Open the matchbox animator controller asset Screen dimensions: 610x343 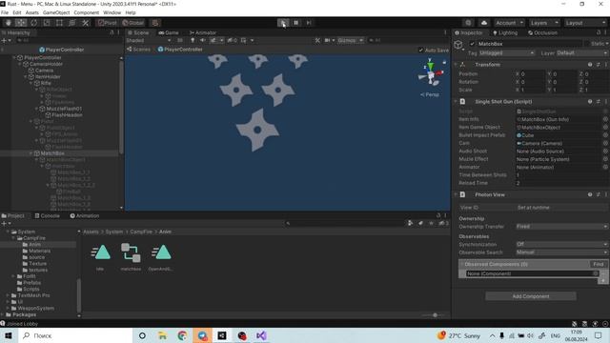(131, 256)
